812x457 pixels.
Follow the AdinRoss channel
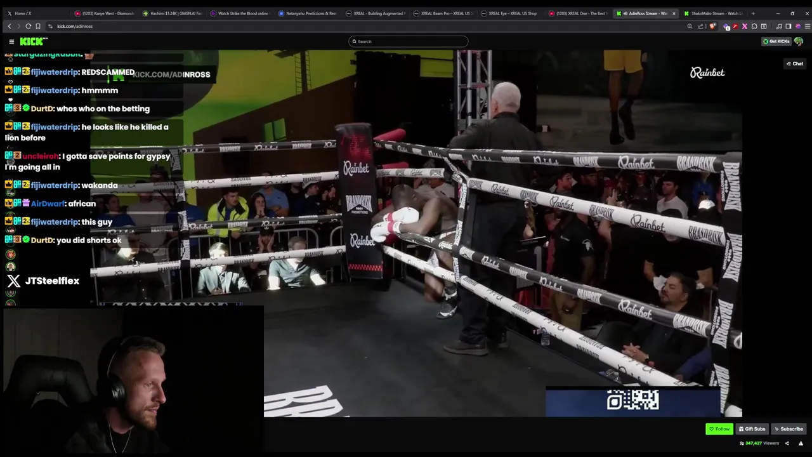tap(719, 429)
